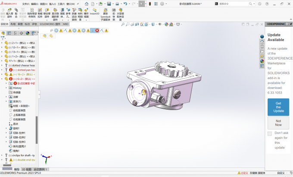Click Update Speedpak subassemblies icon
This screenshot has height=177, width=293.
point(106,14)
